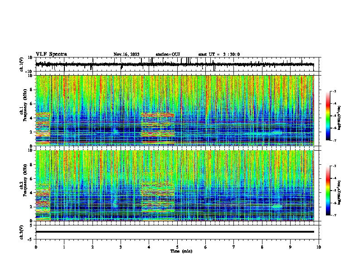Click the ch.1 spectrogram color scale bar

click(328, 116)
